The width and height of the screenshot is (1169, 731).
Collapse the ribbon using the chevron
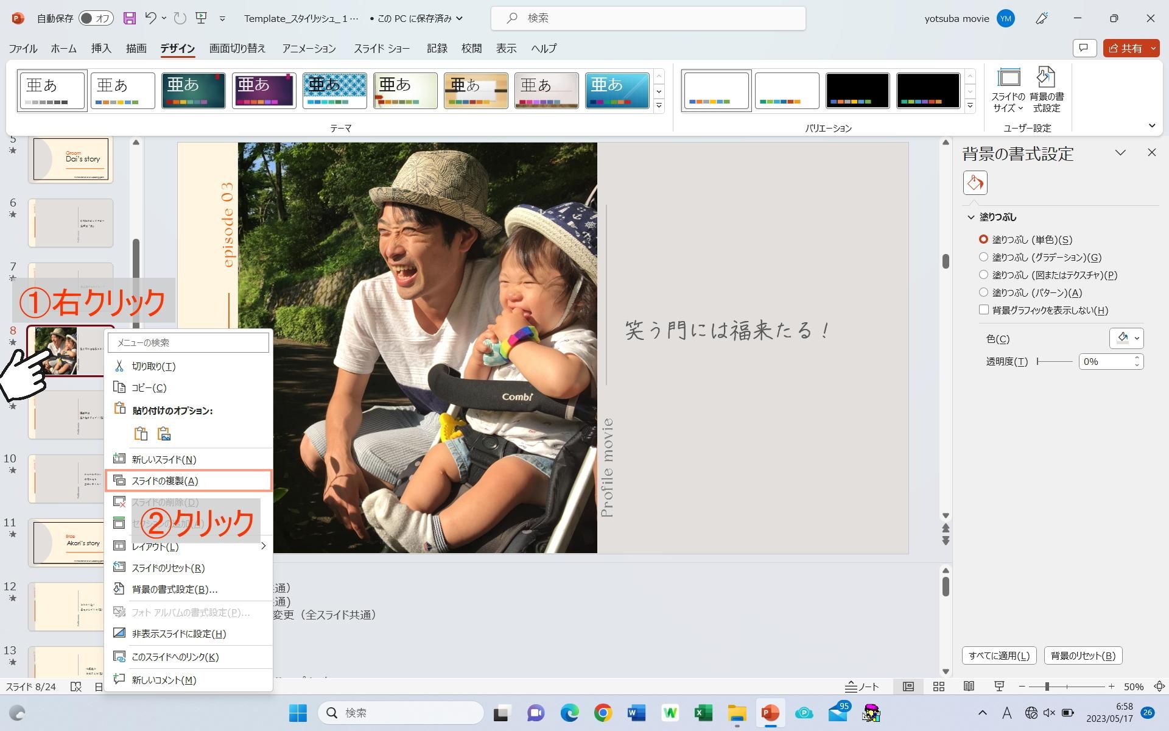tap(1151, 126)
